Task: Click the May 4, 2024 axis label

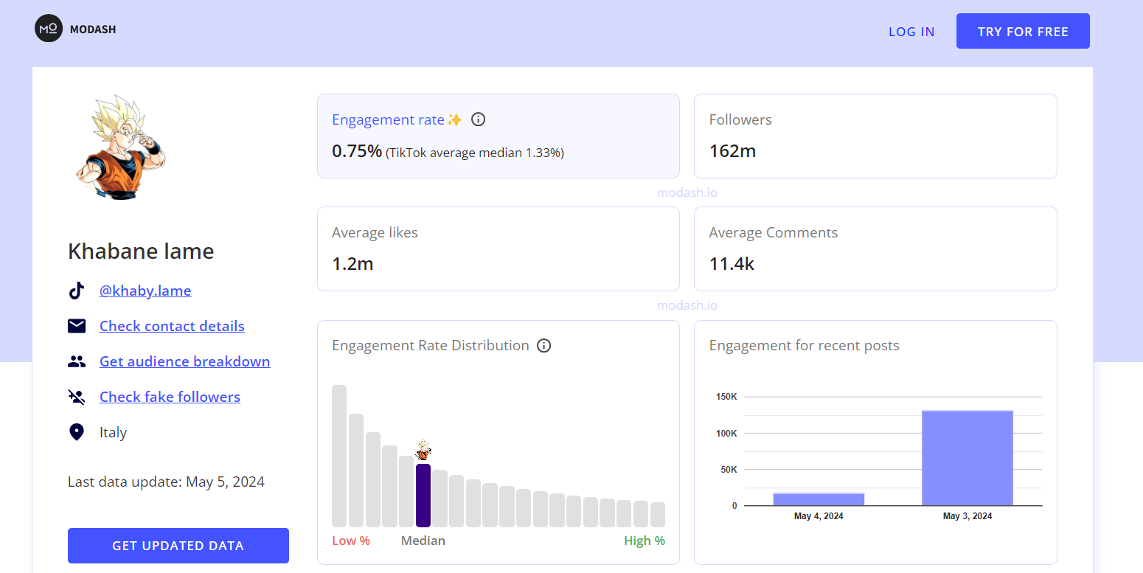Action: 819,516
